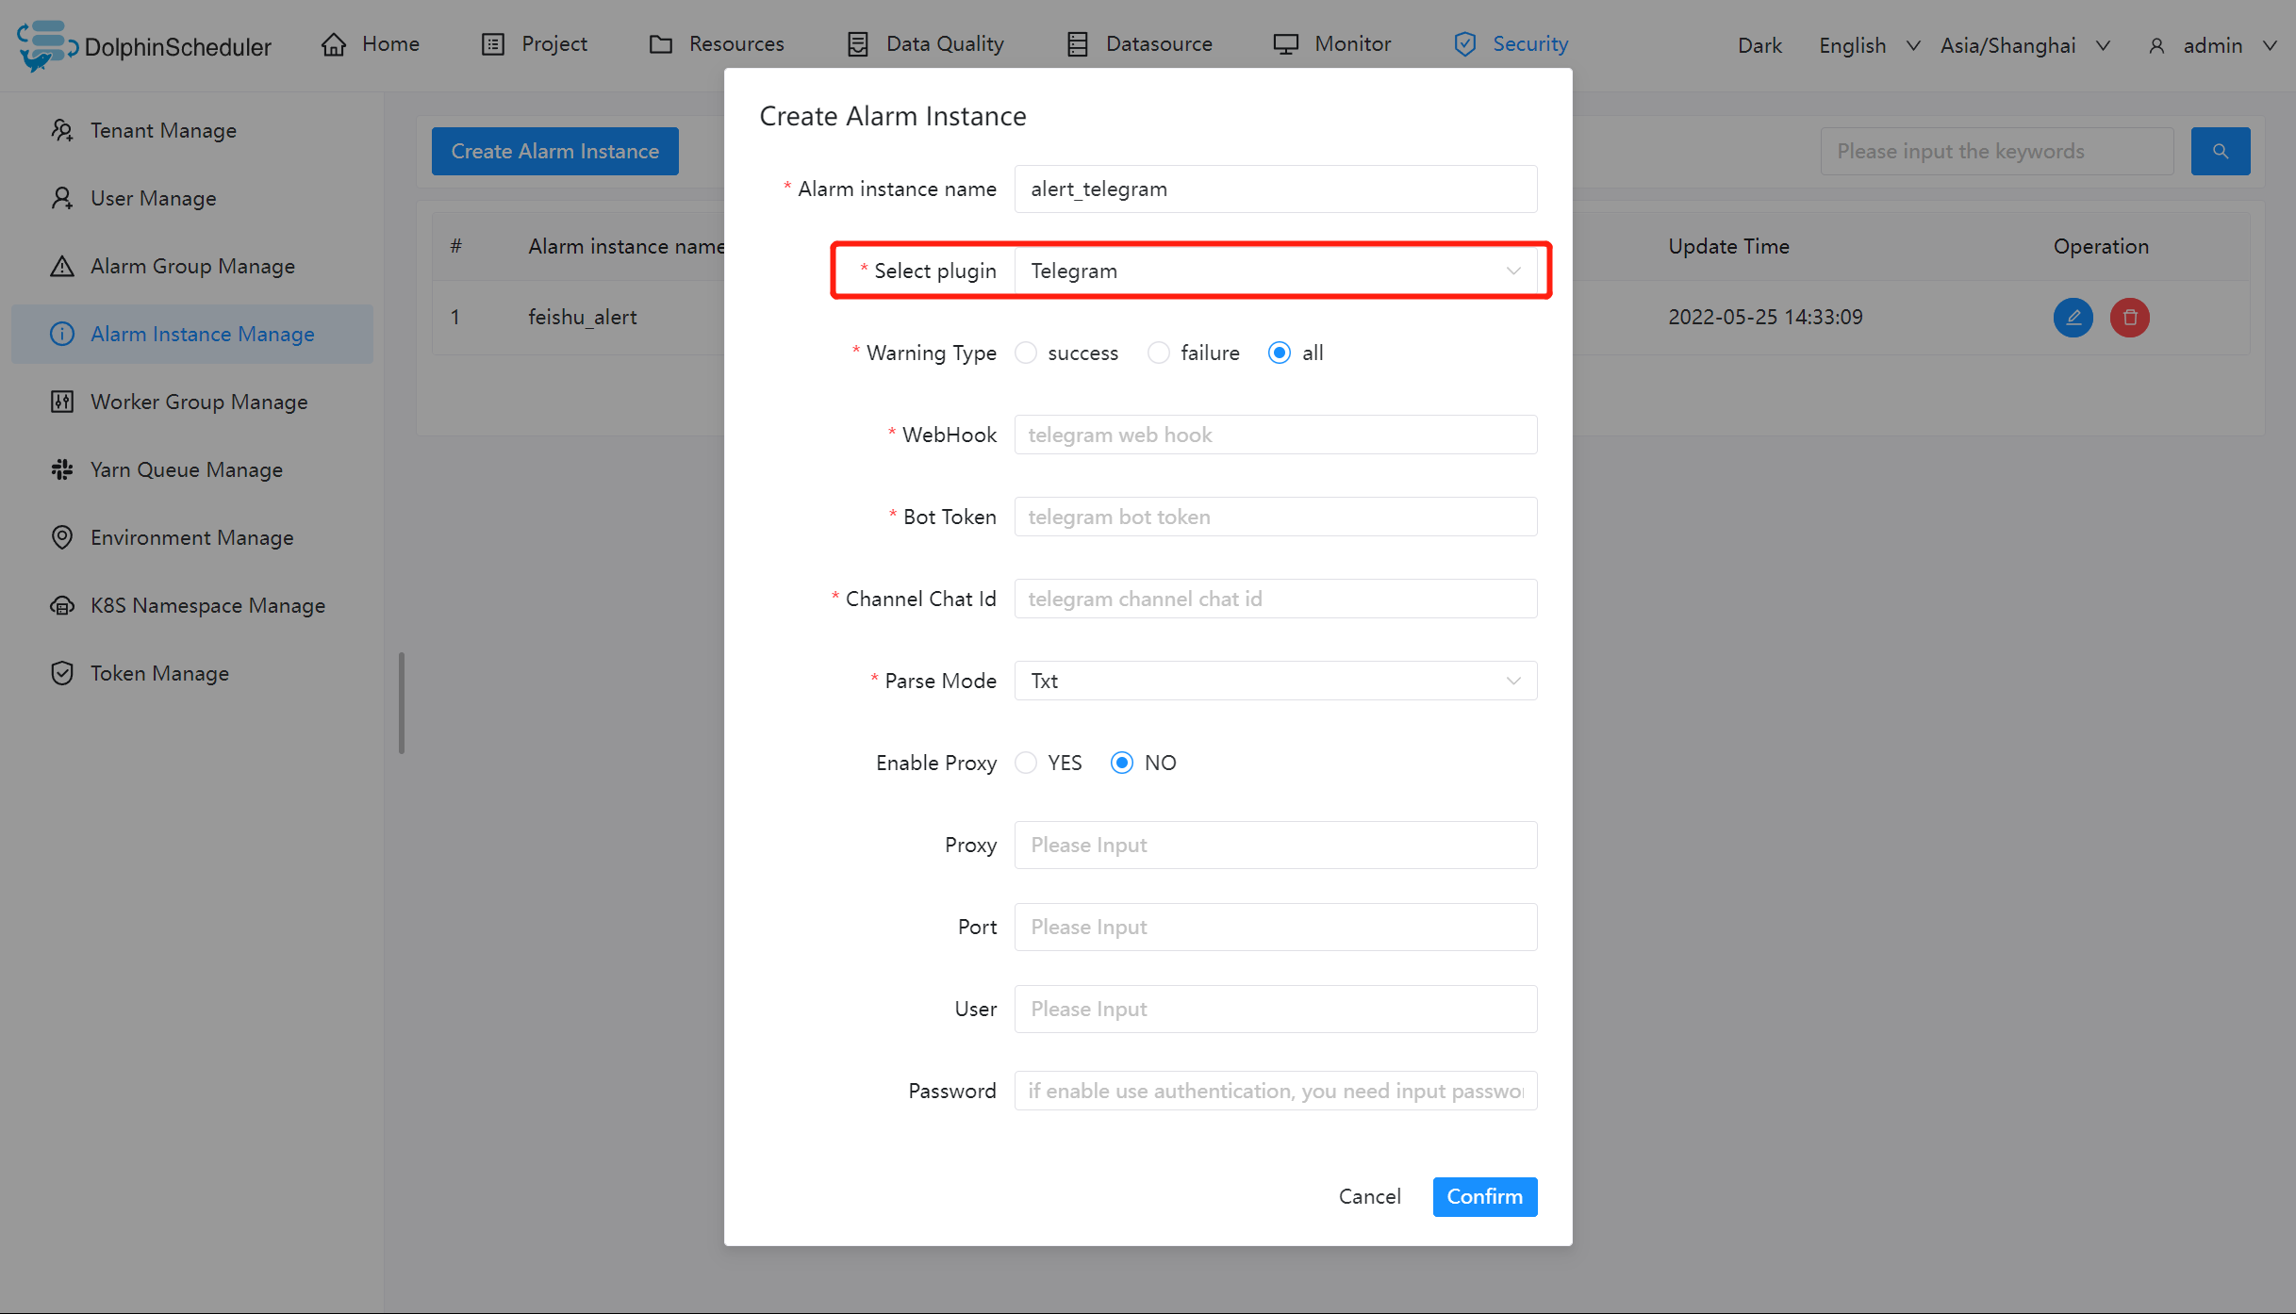Click the search magnifier icon button
The image size is (2296, 1314).
click(x=2220, y=151)
